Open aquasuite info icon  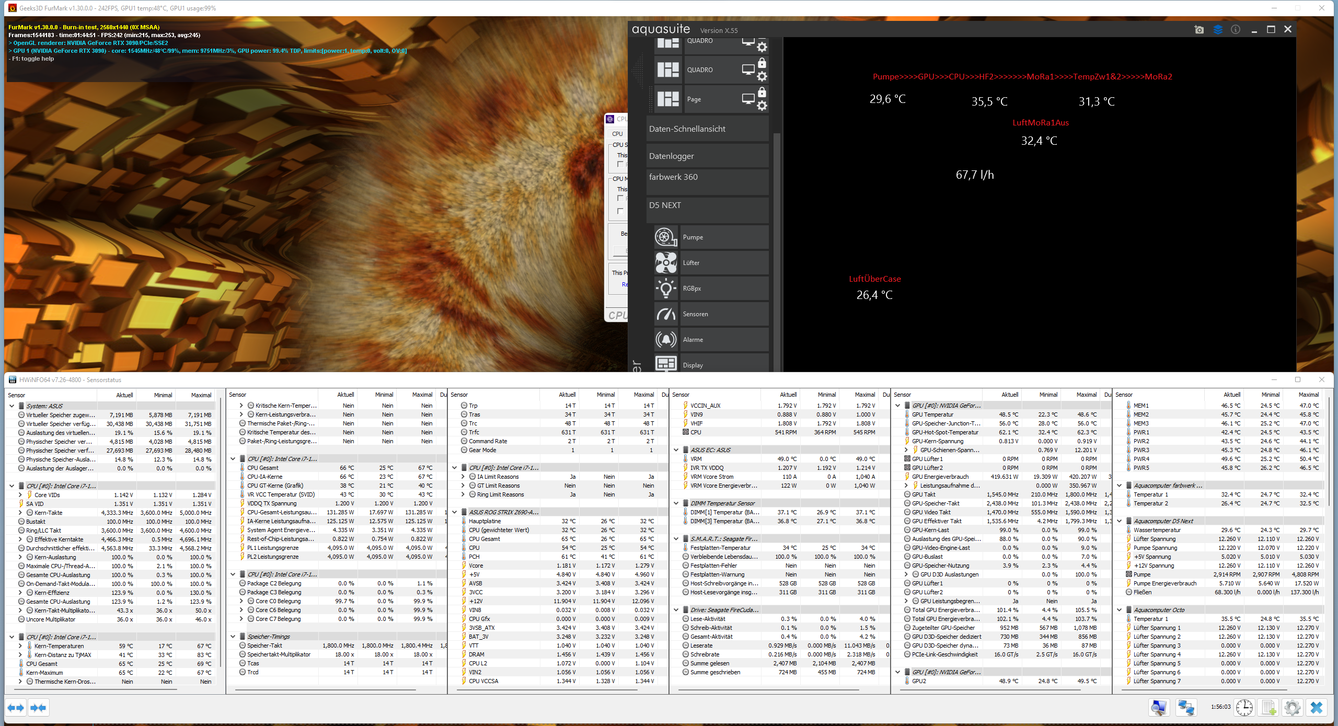(x=1236, y=30)
